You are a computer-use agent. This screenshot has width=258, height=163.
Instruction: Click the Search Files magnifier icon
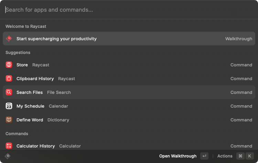point(9,92)
